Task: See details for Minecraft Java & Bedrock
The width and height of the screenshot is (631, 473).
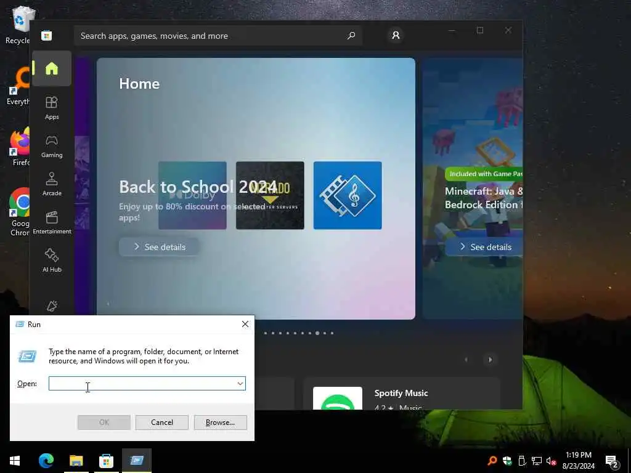Action: point(484,247)
